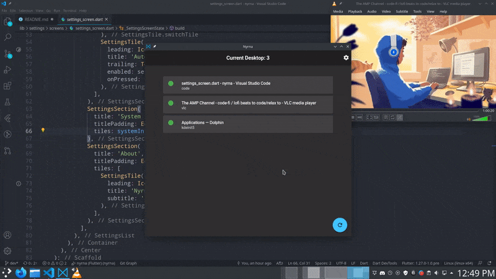Select the VLC media player window row
The image size is (496, 279).
247,105
